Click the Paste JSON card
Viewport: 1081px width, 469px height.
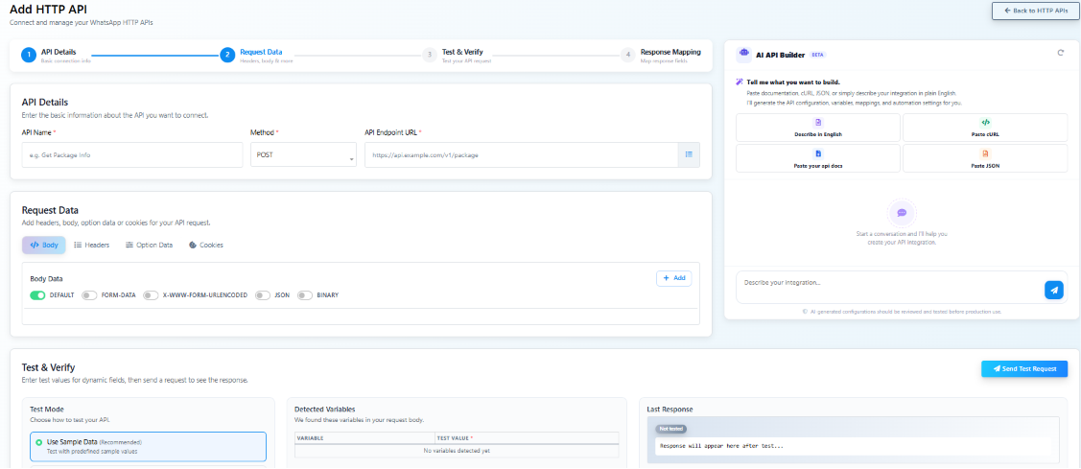[x=985, y=158]
